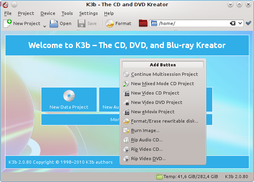
Task: Choose Rip Video DVD entry
Action: [x=163, y=159]
